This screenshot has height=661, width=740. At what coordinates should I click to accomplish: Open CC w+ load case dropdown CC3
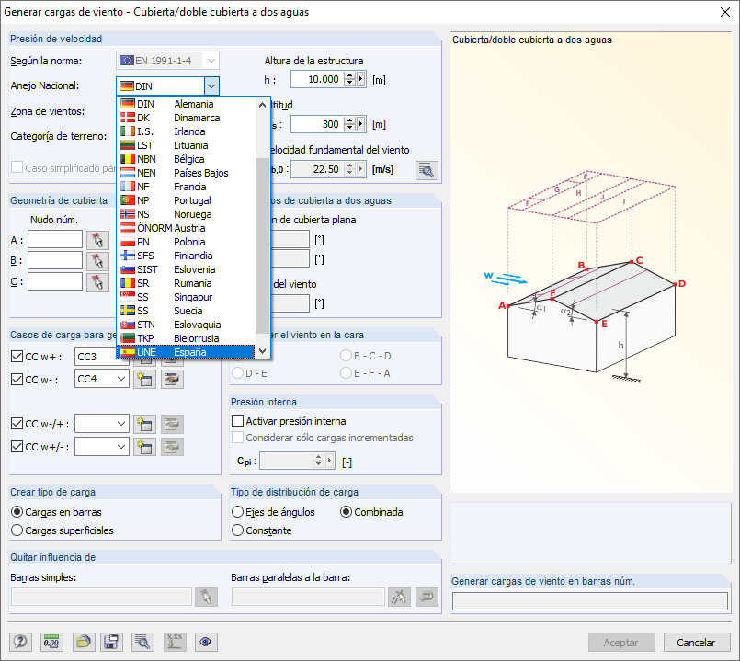click(102, 357)
